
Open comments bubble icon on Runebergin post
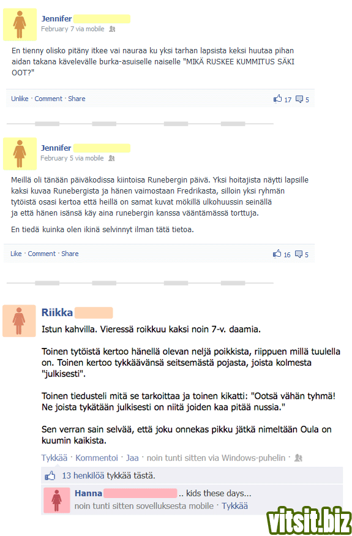tap(298, 254)
